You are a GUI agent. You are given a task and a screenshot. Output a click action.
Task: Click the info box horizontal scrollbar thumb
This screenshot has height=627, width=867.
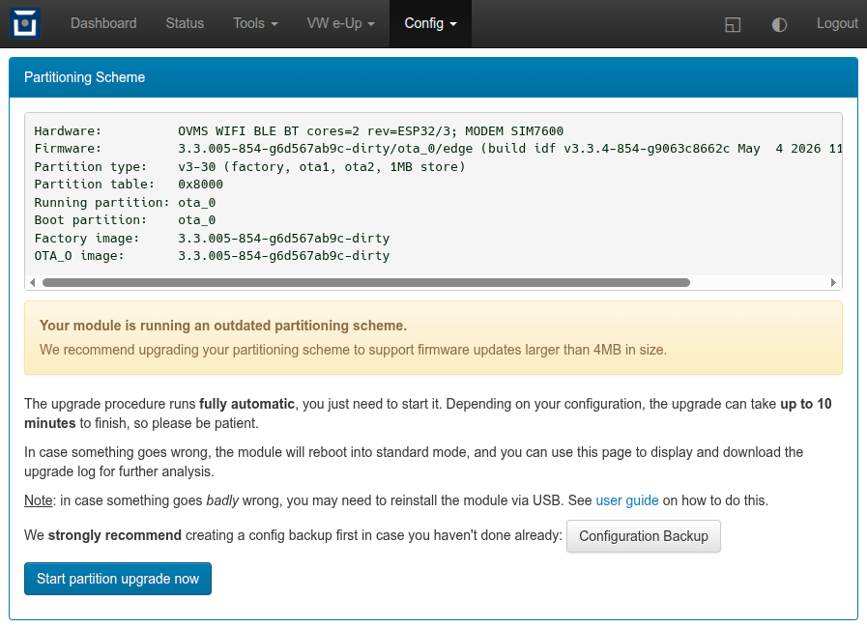366,282
